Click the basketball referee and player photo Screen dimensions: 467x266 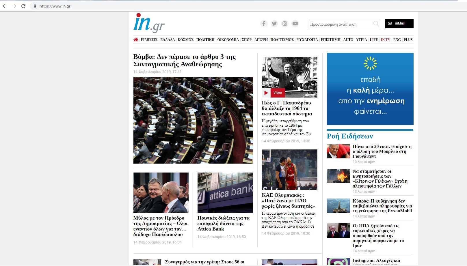tap(290, 170)
